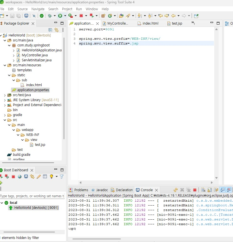233x242 pixels.
Task: Click the New Java Package toolbar icon
Action: (103, 16)
